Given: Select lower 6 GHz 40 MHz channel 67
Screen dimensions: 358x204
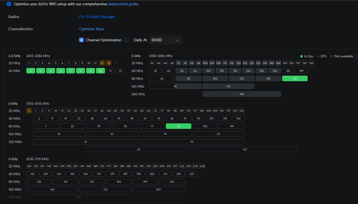Looking at the screenshot, I should point(145,118).
